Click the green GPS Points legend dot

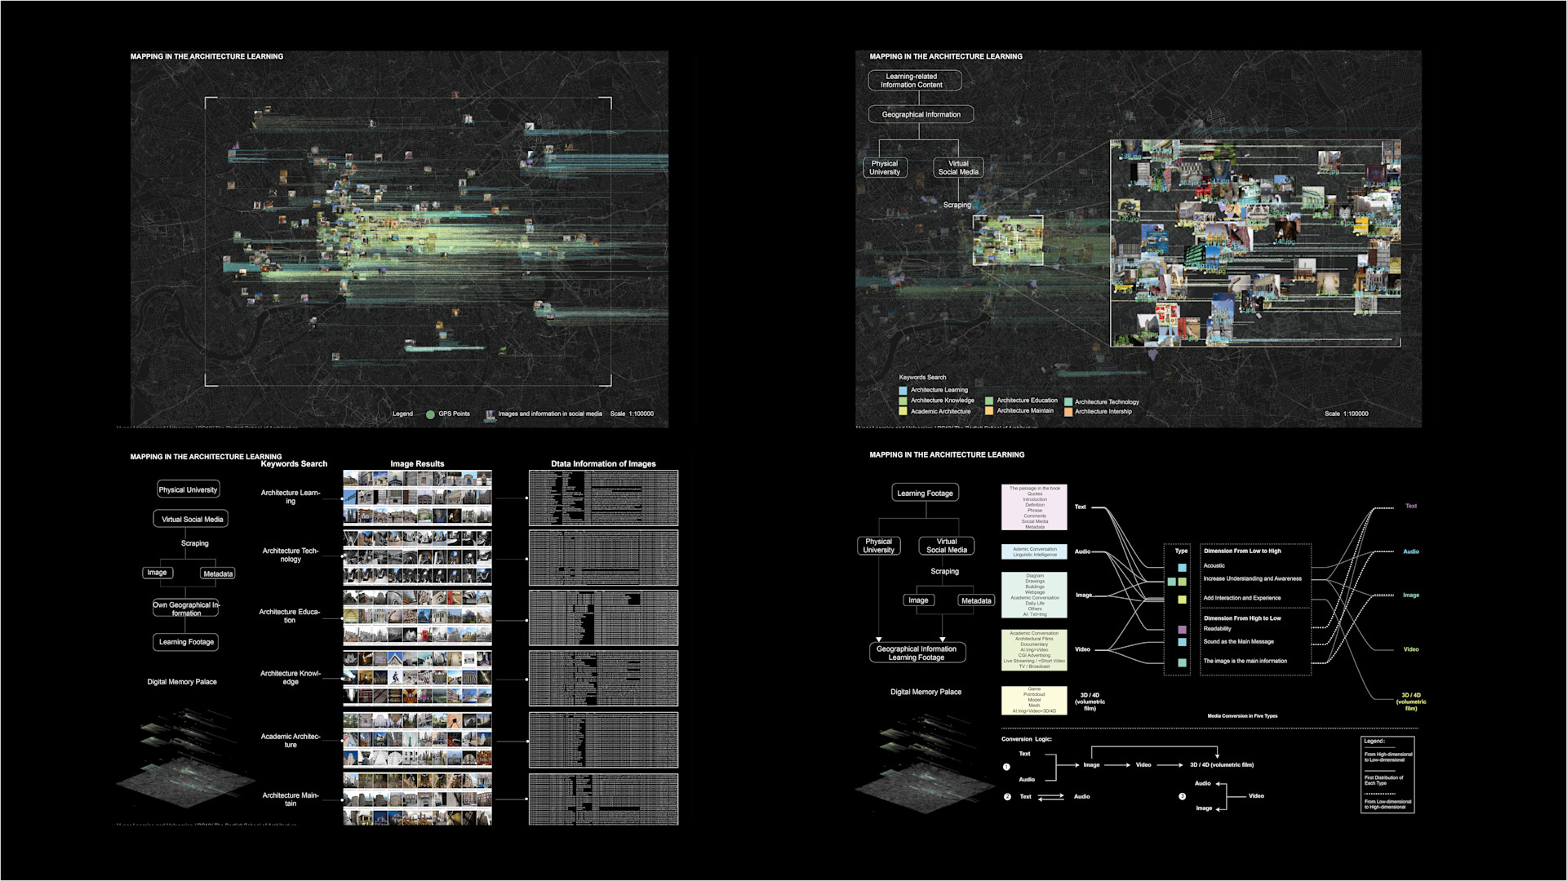[x=430, y=414]
